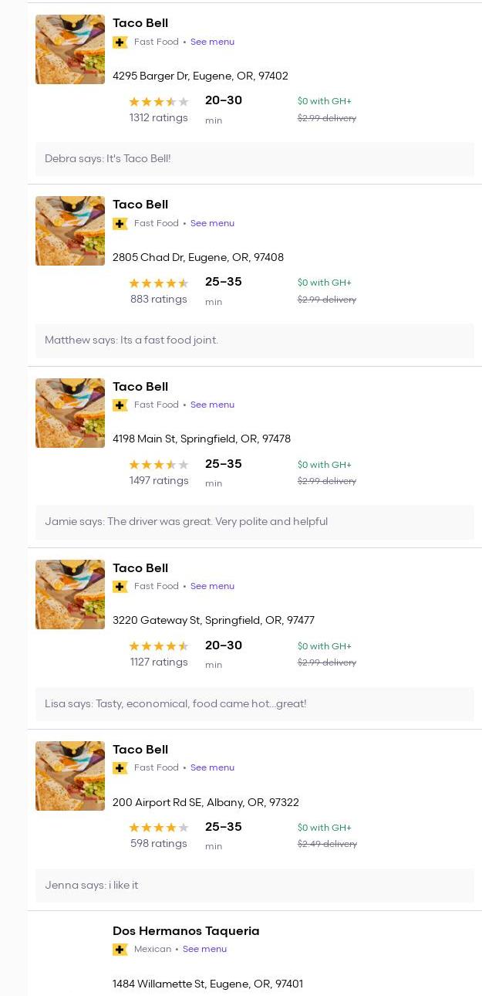
Task: Open See menu for Main St Taco Bell
Action: 212,405
